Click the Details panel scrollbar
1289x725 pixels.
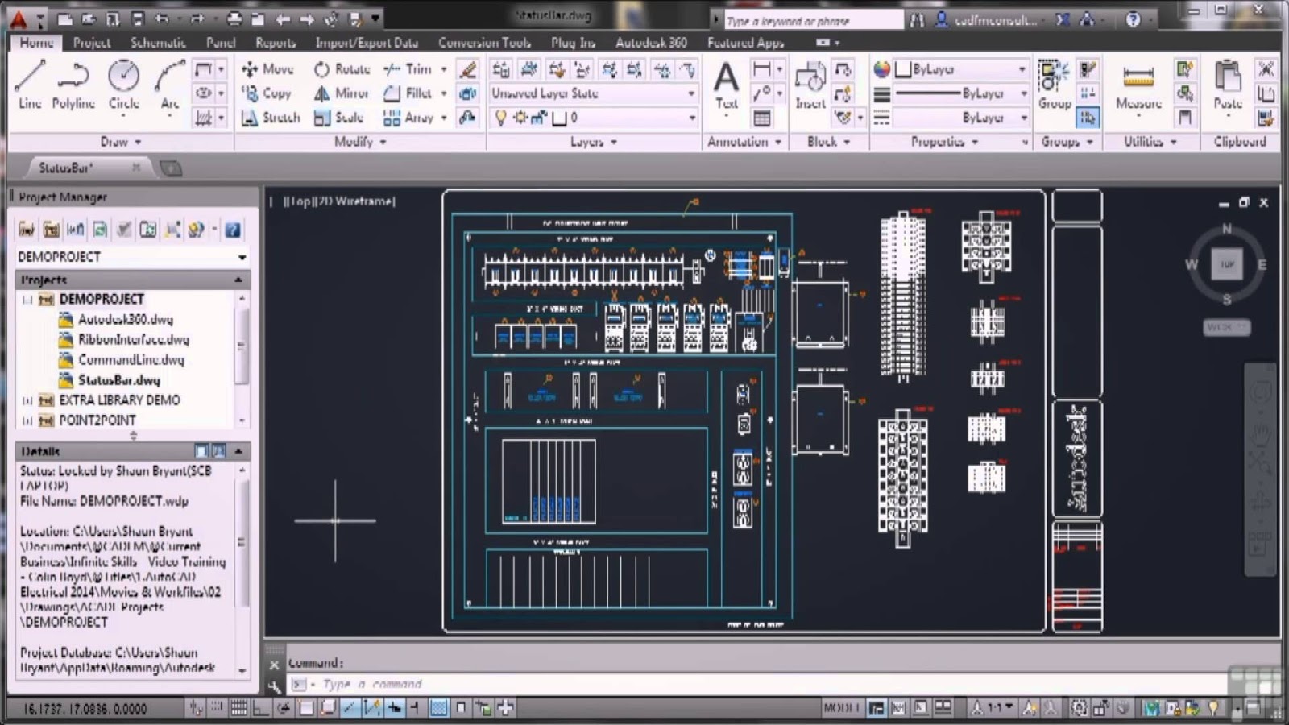pos(242,569)
